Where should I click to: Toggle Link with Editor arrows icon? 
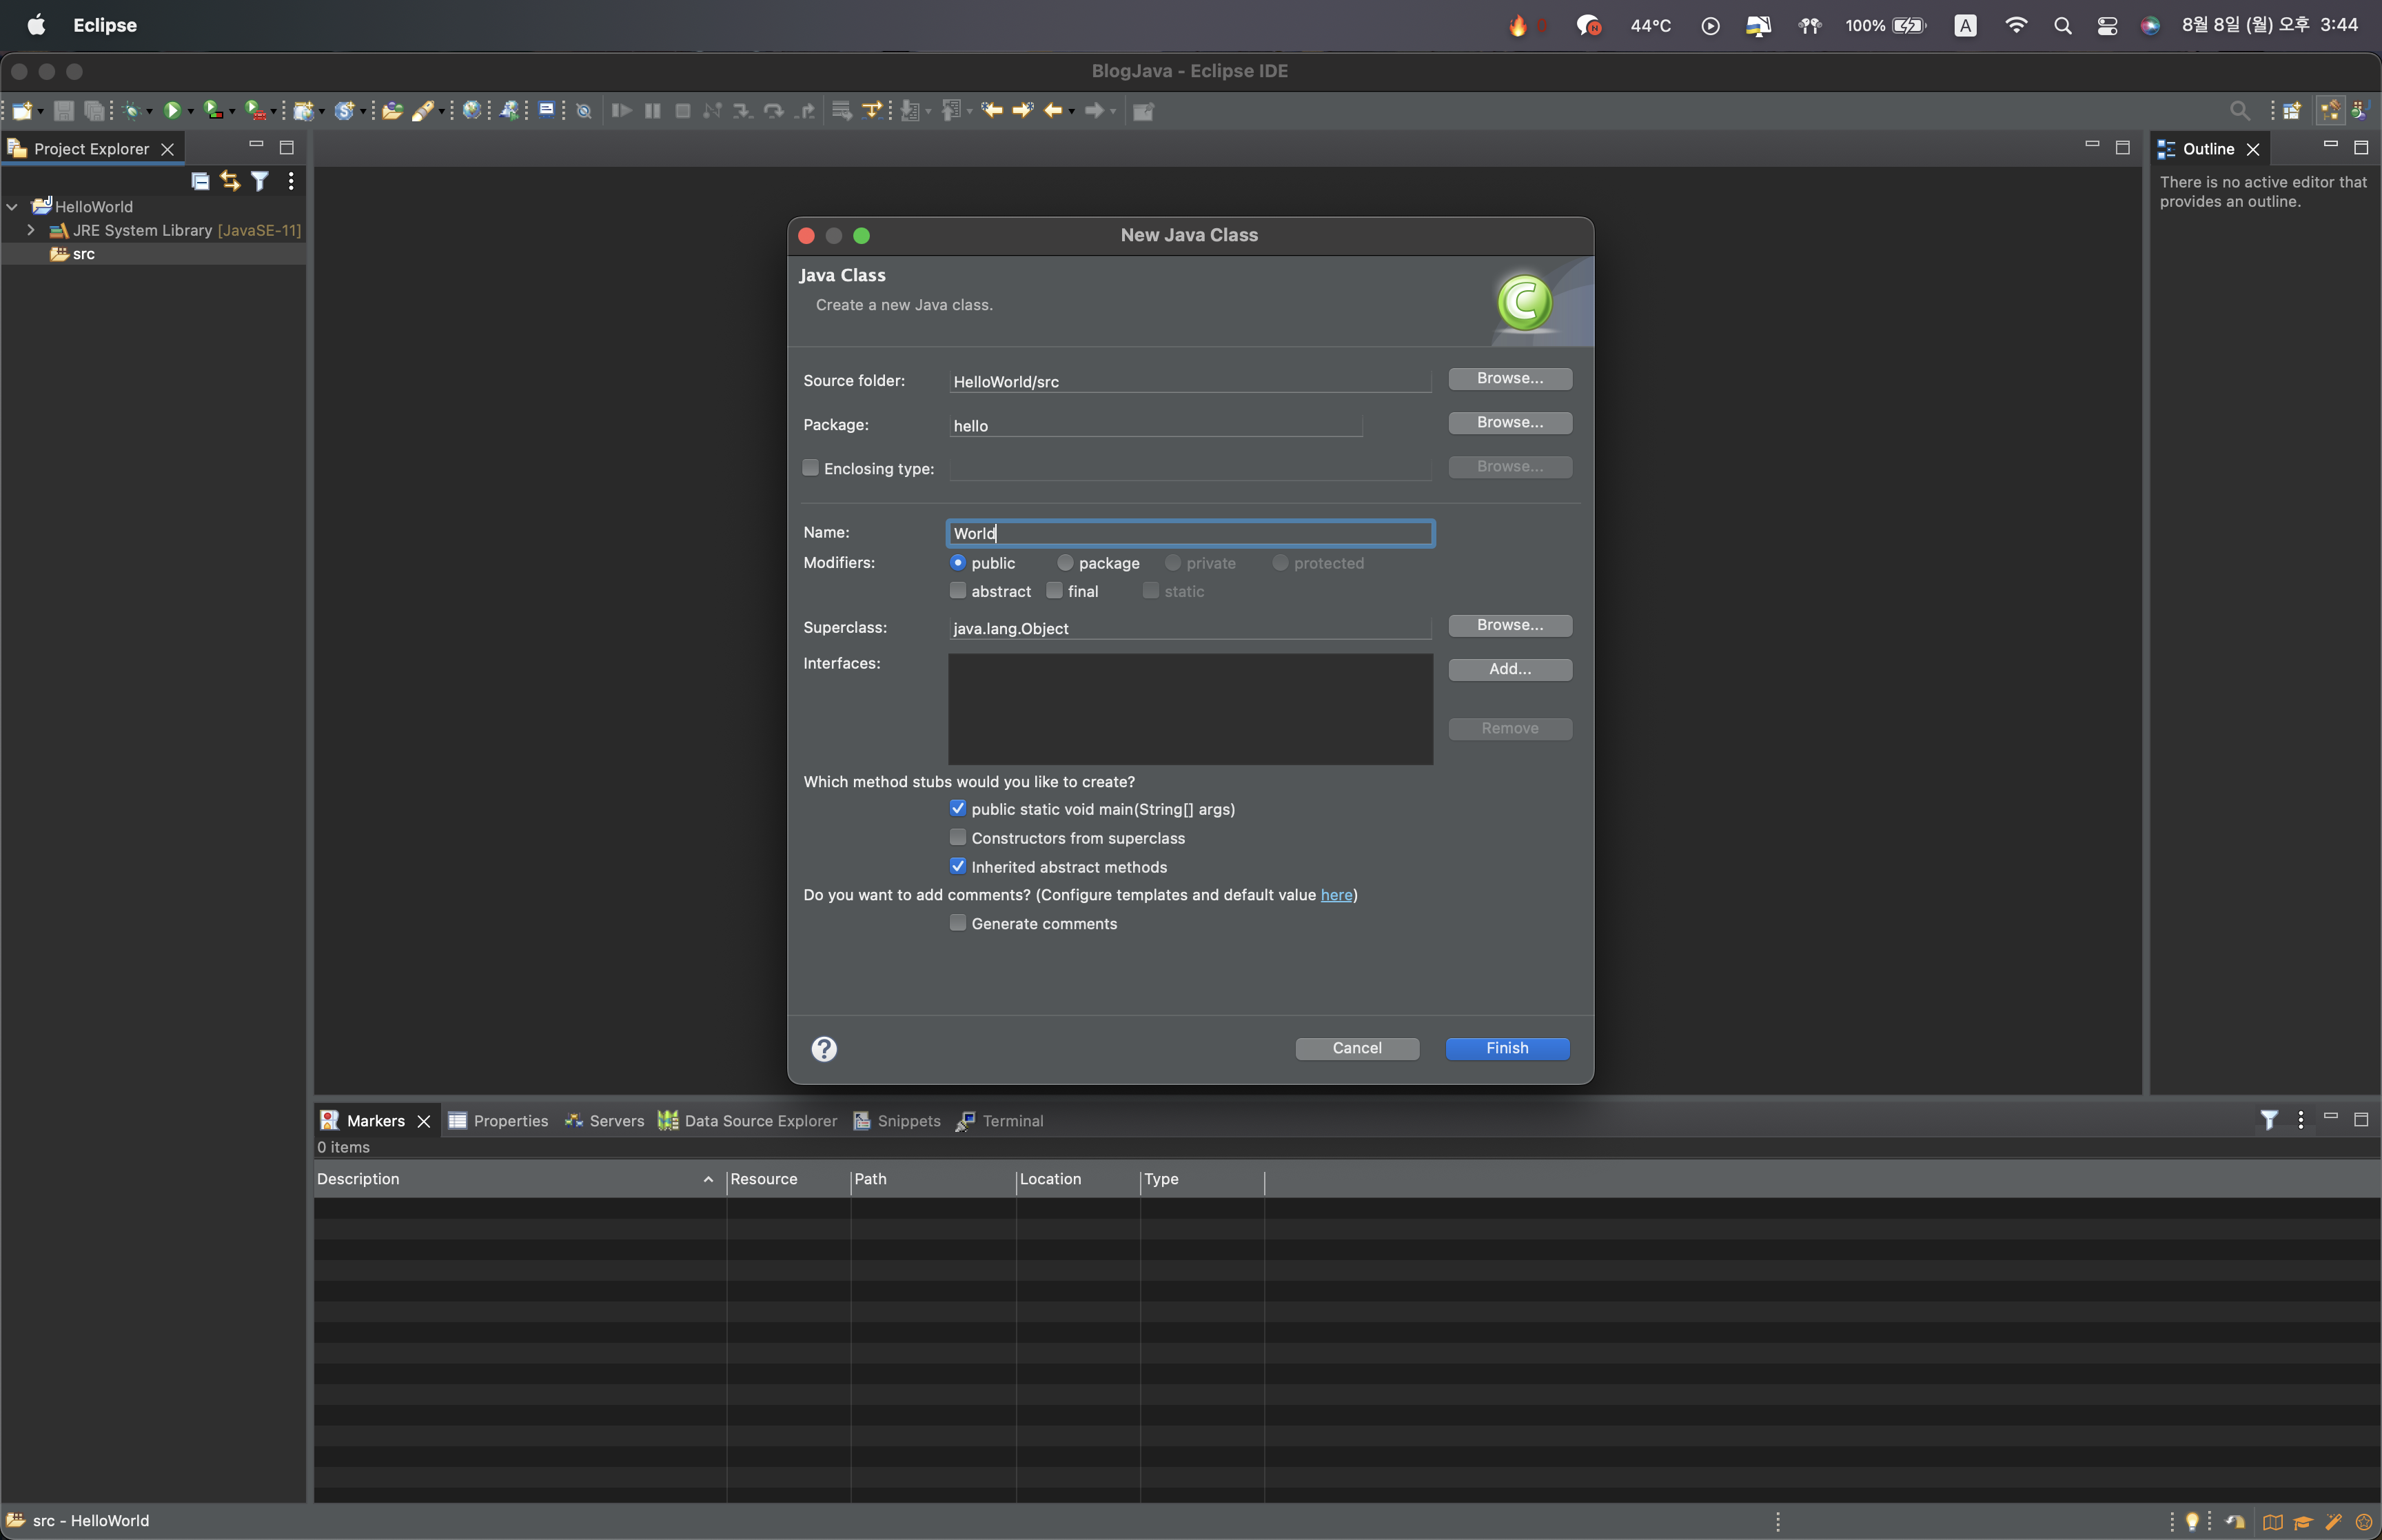coord(230,181)
